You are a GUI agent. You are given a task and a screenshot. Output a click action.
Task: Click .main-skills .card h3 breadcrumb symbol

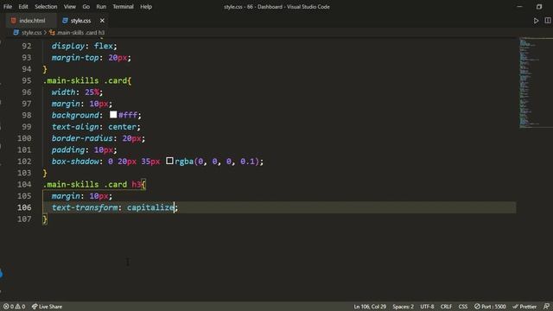(80, 33)
